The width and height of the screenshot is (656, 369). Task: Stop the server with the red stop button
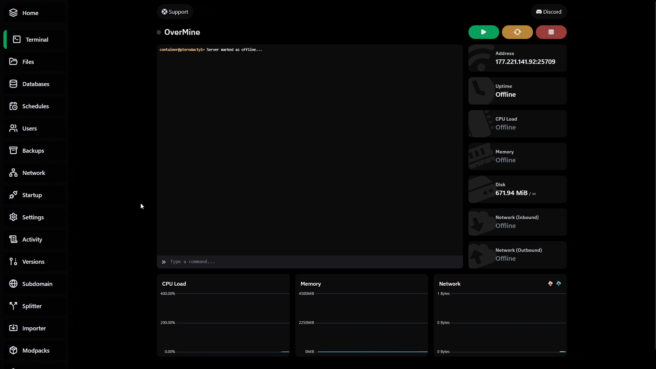(551, 32)
